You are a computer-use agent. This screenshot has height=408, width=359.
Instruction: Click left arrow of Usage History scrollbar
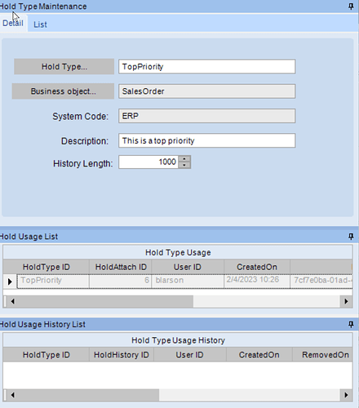12,395
